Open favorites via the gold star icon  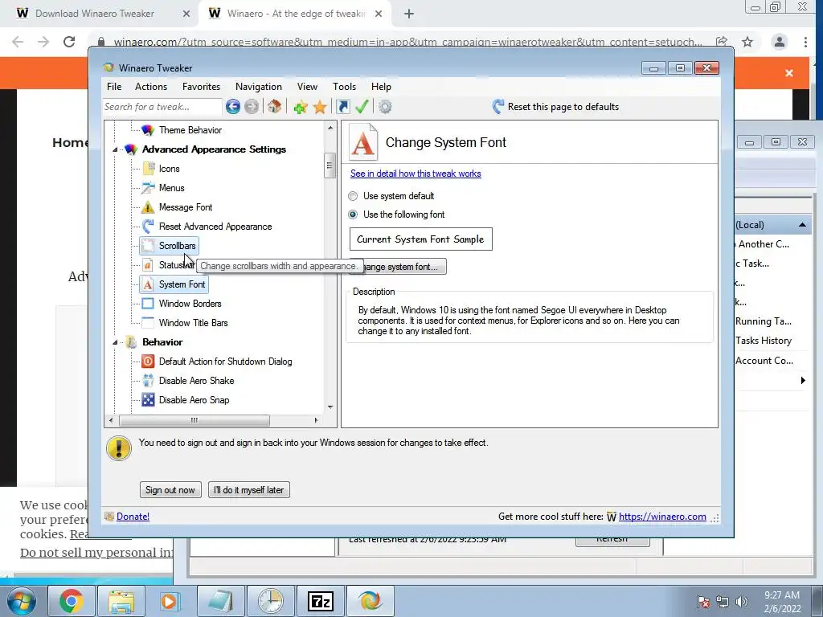[x=320, y=107]
